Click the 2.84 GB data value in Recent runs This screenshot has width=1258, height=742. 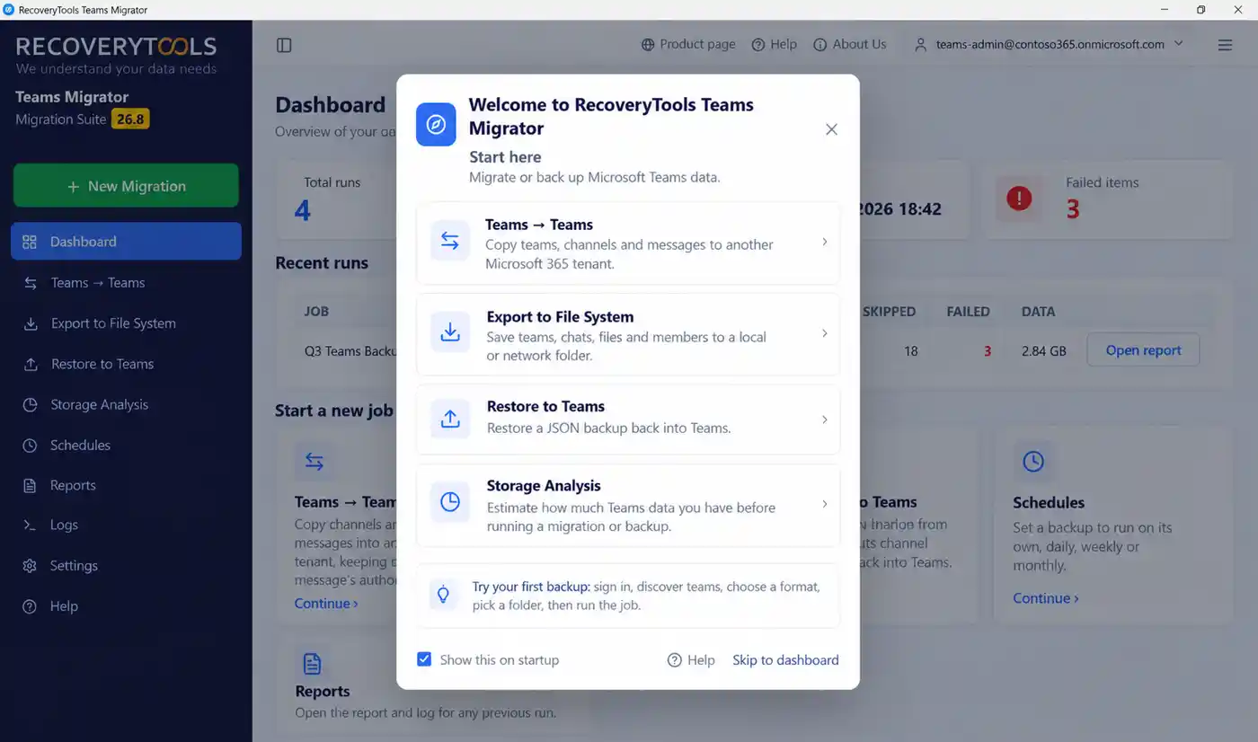1044,351
